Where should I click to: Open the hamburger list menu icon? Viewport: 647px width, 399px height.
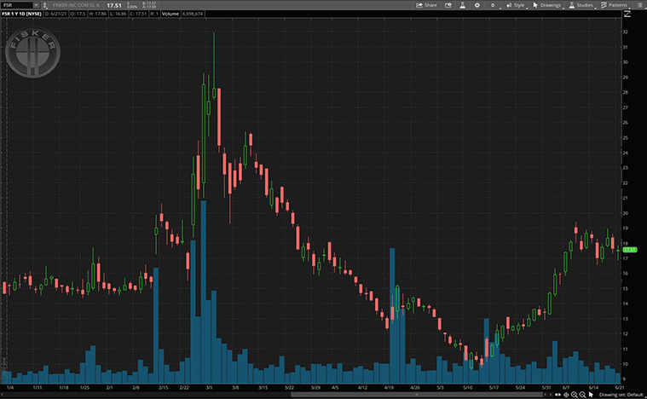point(639,5)
